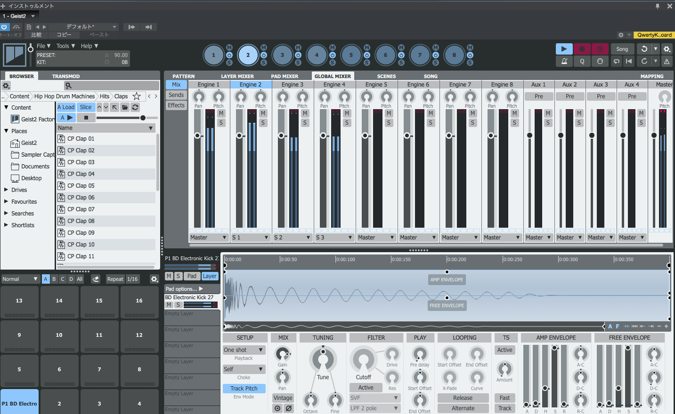Click the reverse icon under Vintage

point(277,408)
